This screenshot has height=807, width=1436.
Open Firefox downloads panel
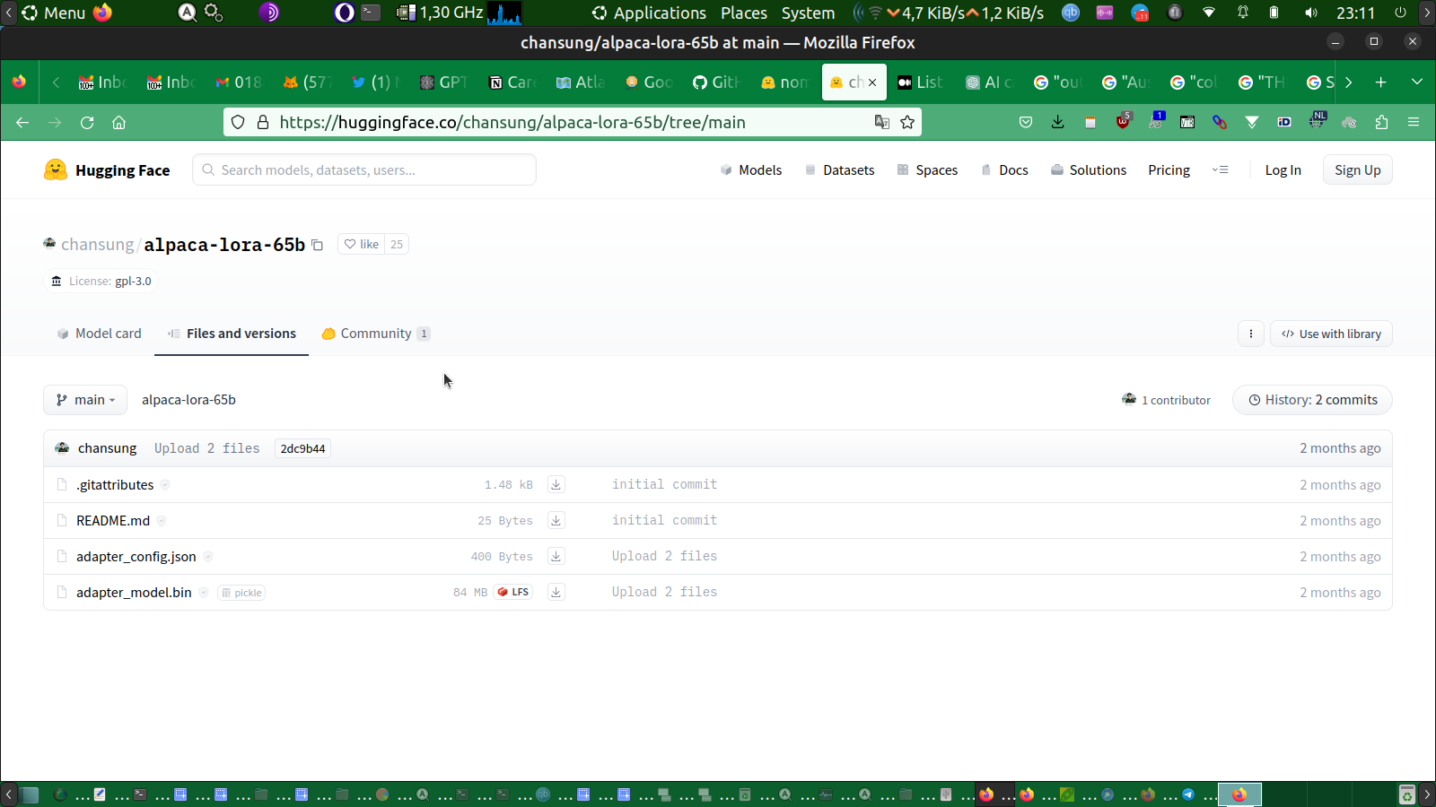click(x=1058, y=122)
